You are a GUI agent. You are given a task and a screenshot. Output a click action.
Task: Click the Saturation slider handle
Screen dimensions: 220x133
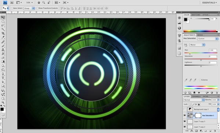coord(201,60)
